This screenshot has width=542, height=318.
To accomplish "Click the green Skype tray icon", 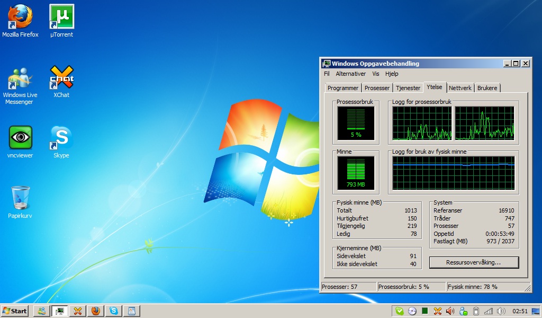I will (400, 311).
